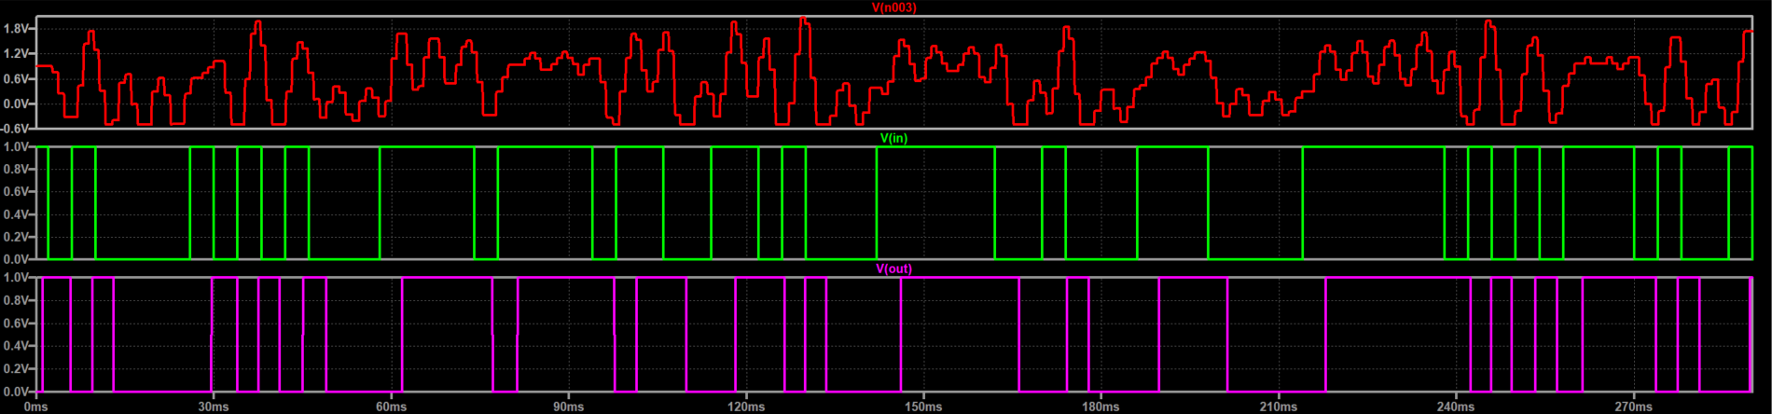
Task: Select the 60ms tick on horizontal axis
Action: click(391, 407)
